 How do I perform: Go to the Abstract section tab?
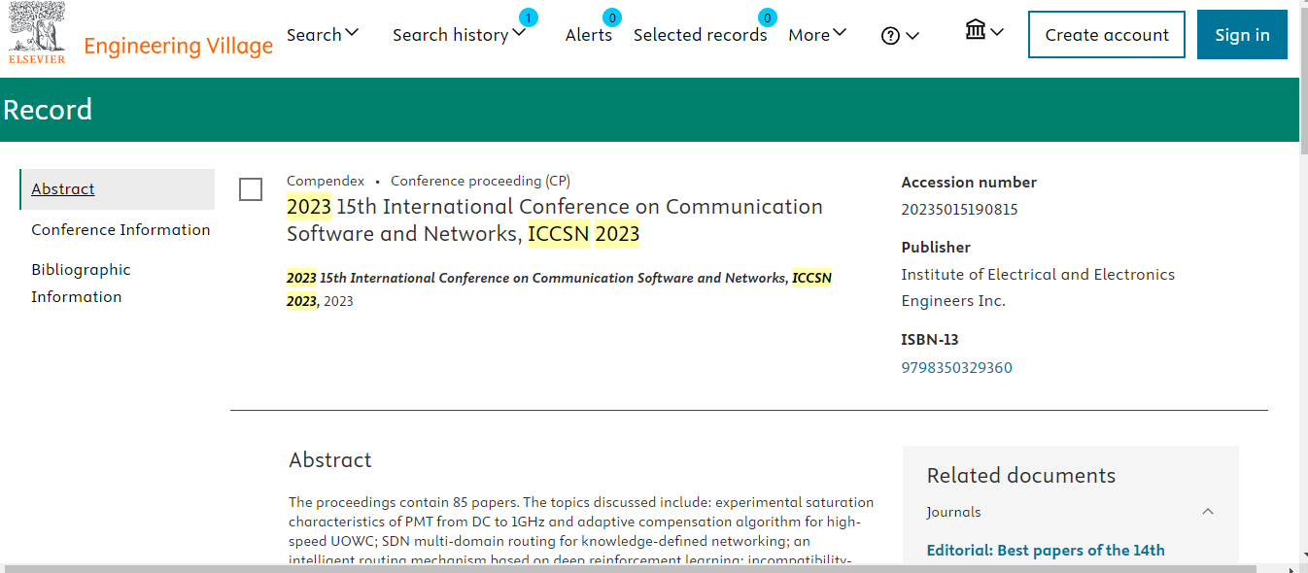click(x=117, y=189)
